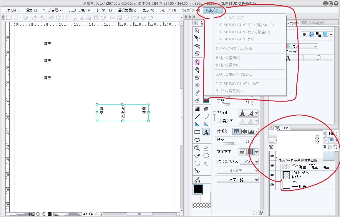The height and width of the screenshot is (217, 340).
Task: Click the vertical text direction button
Action: click(x=251, y=152)
